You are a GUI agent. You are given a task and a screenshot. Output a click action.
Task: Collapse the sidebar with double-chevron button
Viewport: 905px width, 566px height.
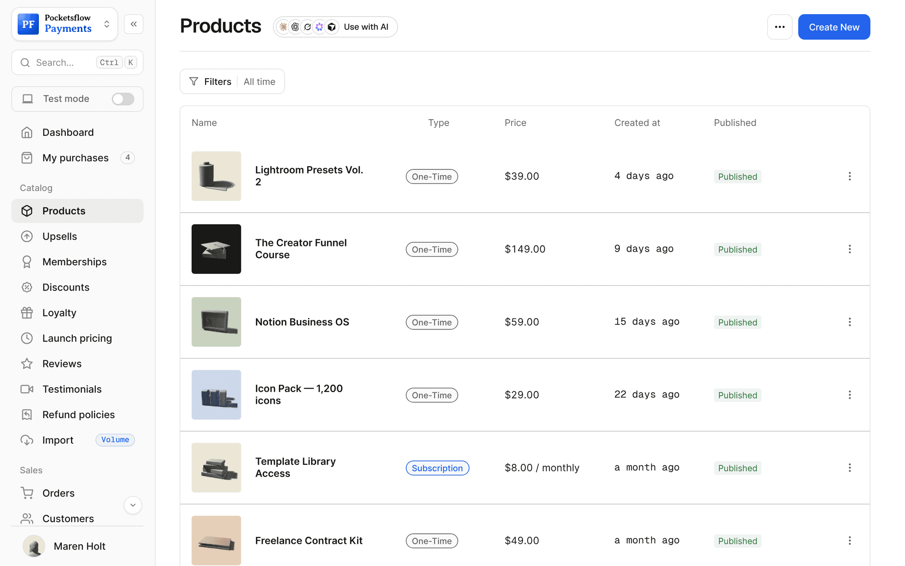133,24
